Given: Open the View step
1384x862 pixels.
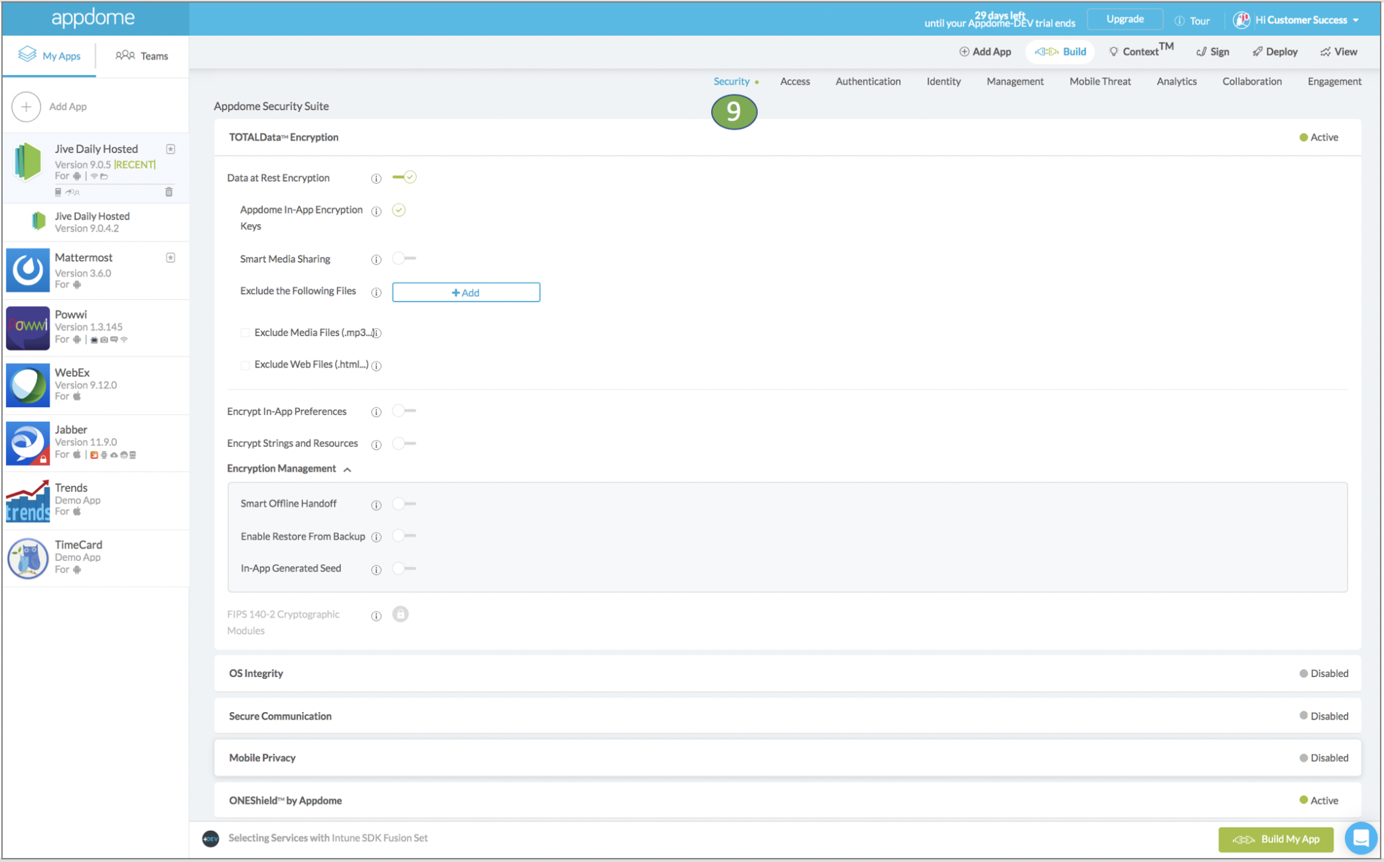Looking at the screenshot, I should pyautogui.click(x=1339, y=52).
